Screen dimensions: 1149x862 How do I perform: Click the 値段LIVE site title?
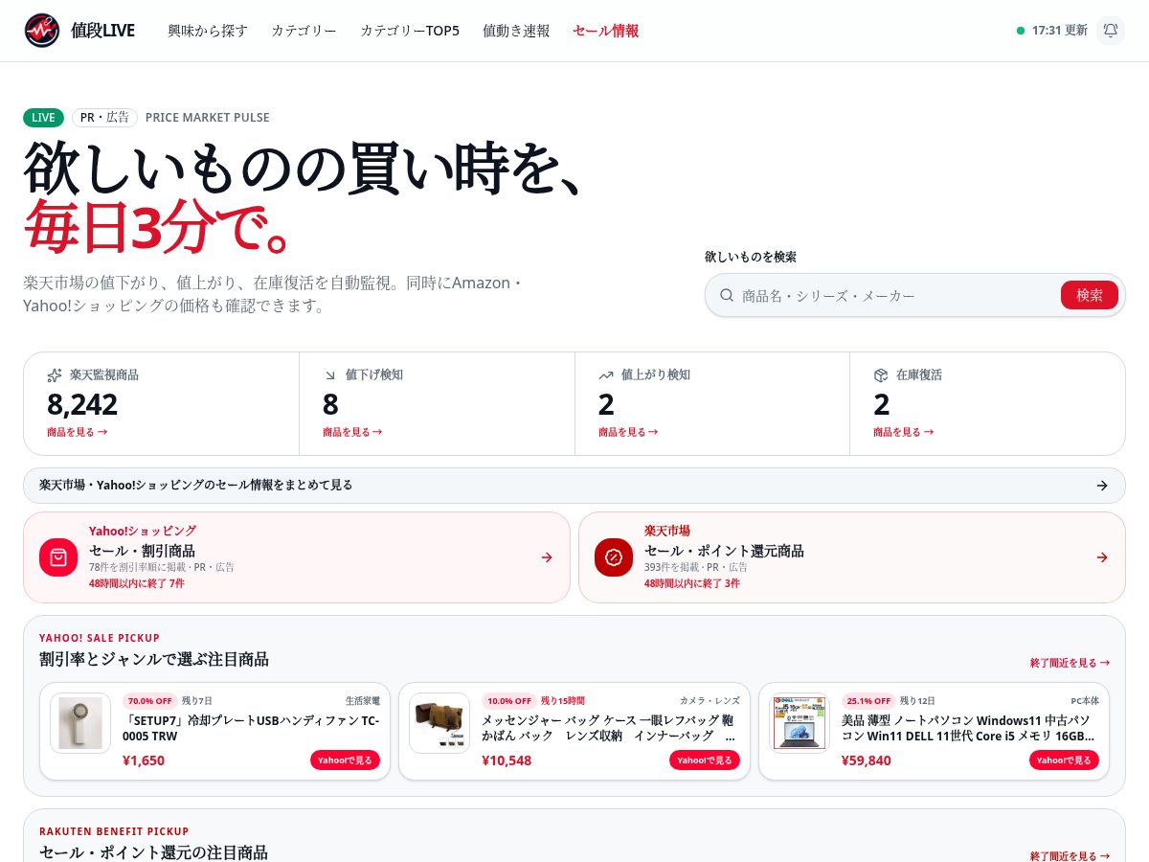click(103, 31)
